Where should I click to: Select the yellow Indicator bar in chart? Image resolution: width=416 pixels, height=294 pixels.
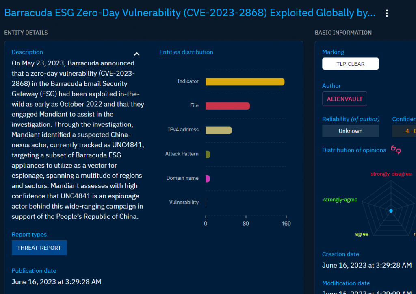point(245,82)
